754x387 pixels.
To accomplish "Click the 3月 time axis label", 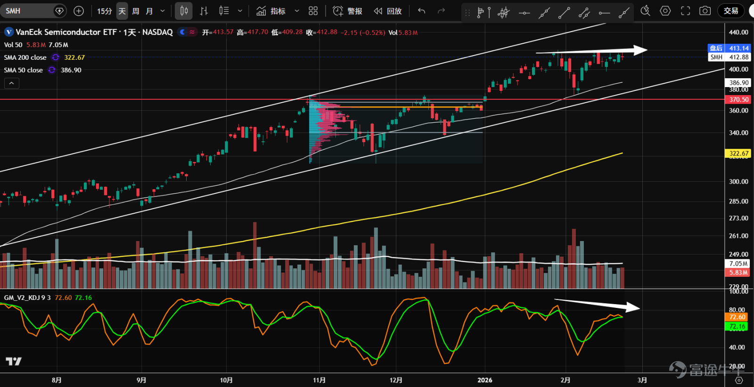I will (642, 380).
